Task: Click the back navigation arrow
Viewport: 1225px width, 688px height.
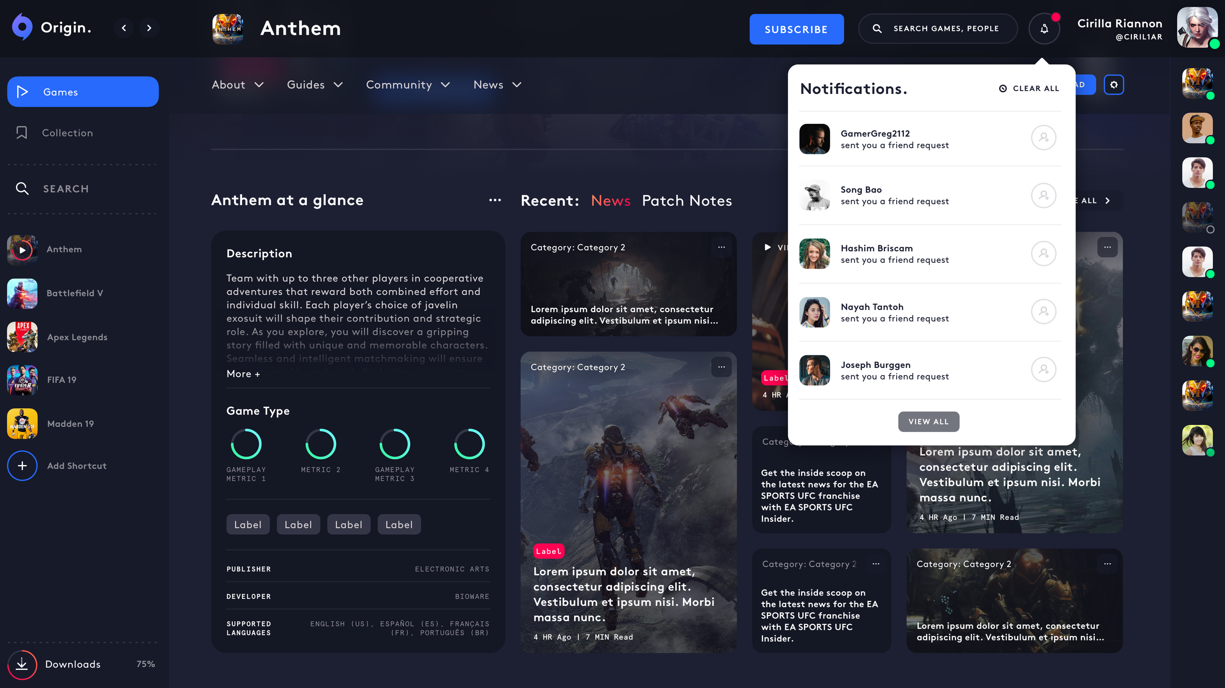Action: (x=124, y=28)
